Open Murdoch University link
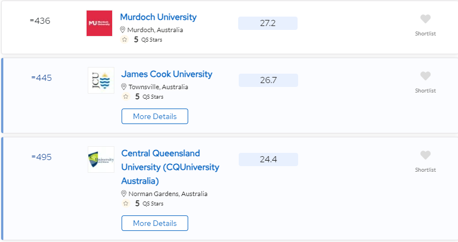 tap(158, 17)
